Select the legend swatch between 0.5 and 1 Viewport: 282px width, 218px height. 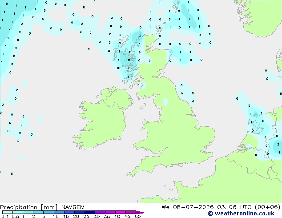click(18, 212)
